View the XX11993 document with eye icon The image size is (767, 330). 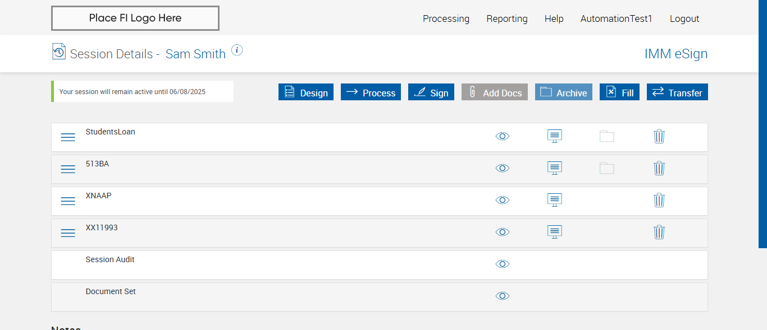pos(503,232)
